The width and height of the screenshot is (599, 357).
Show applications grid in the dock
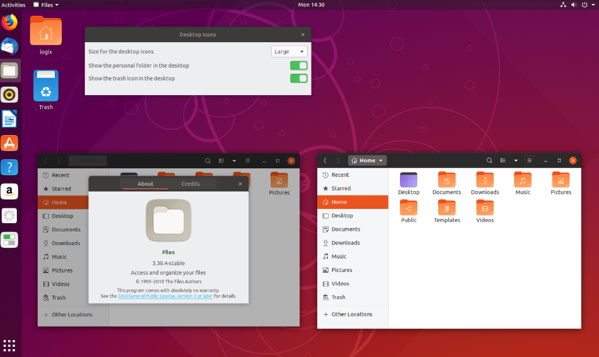pyautogui.click(x=9, y=346)
